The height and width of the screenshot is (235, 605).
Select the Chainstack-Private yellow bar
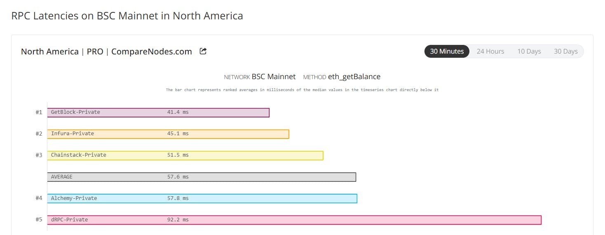click(x=185, y=155)
